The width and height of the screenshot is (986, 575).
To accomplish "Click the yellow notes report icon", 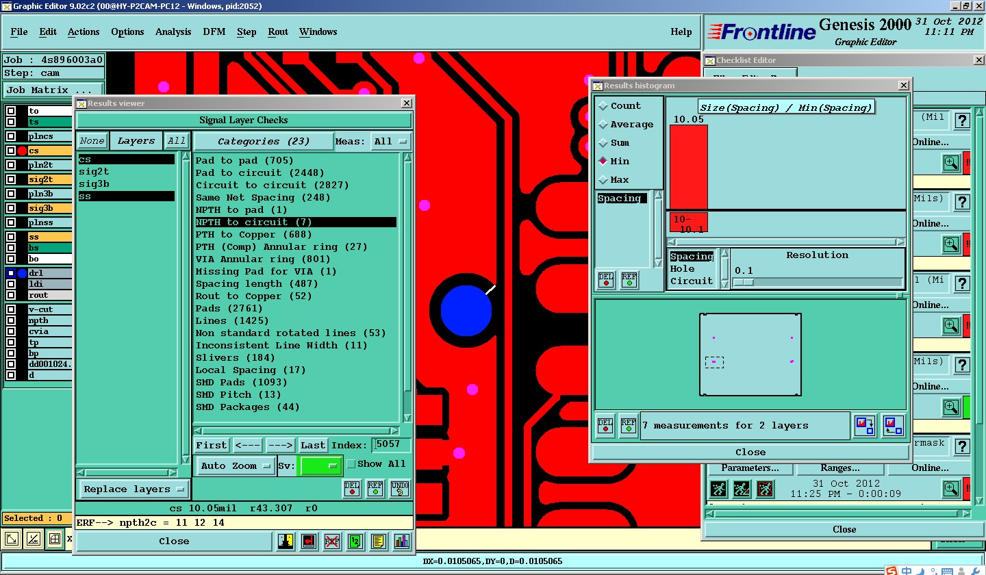I will (x=378, y=541).
